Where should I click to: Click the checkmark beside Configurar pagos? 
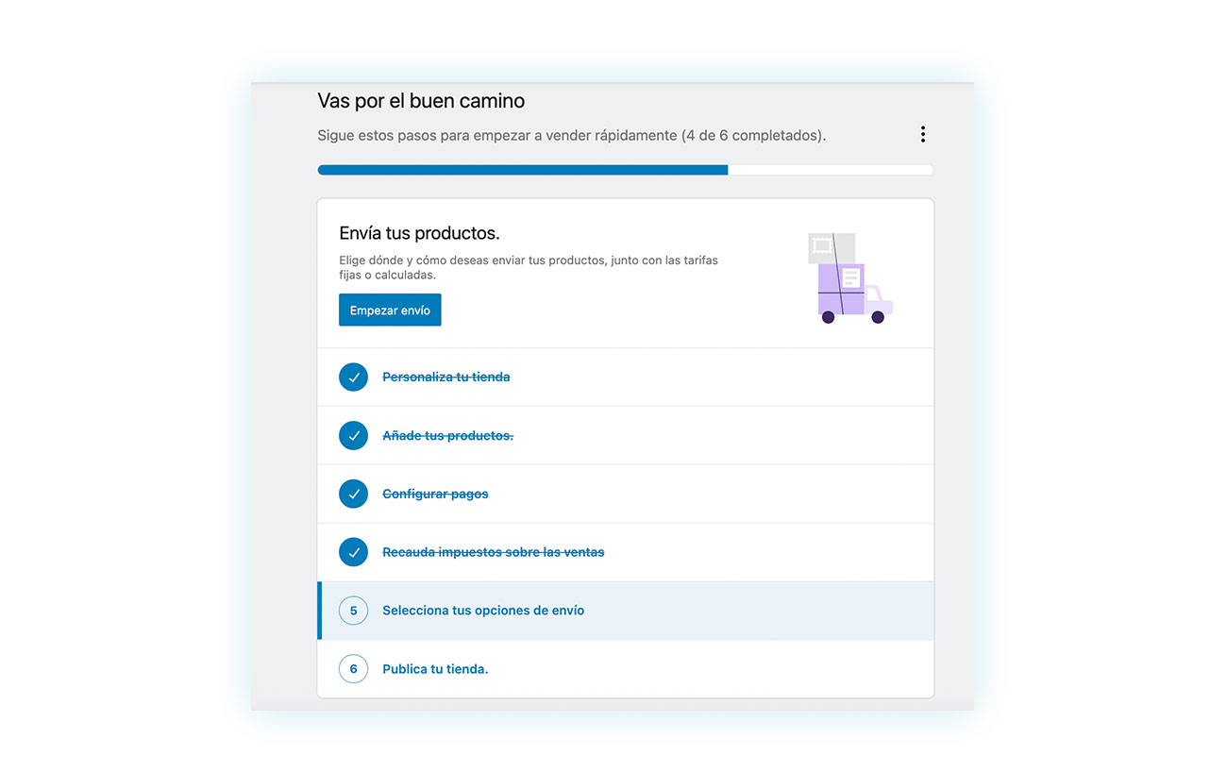pos(353,494)
